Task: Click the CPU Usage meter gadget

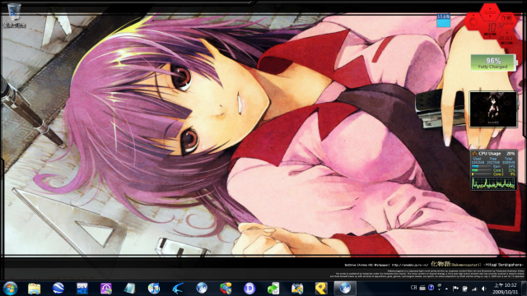Action: click(x=493, y=170)
